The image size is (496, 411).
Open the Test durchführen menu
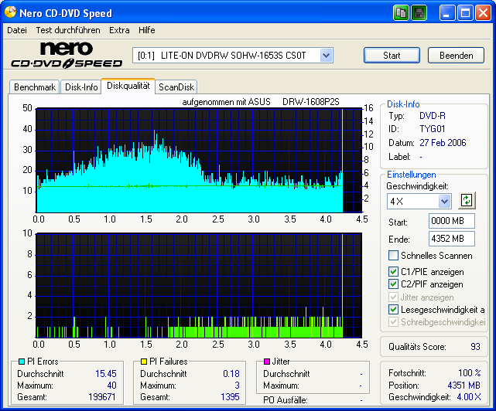click(x=68, y=30)
